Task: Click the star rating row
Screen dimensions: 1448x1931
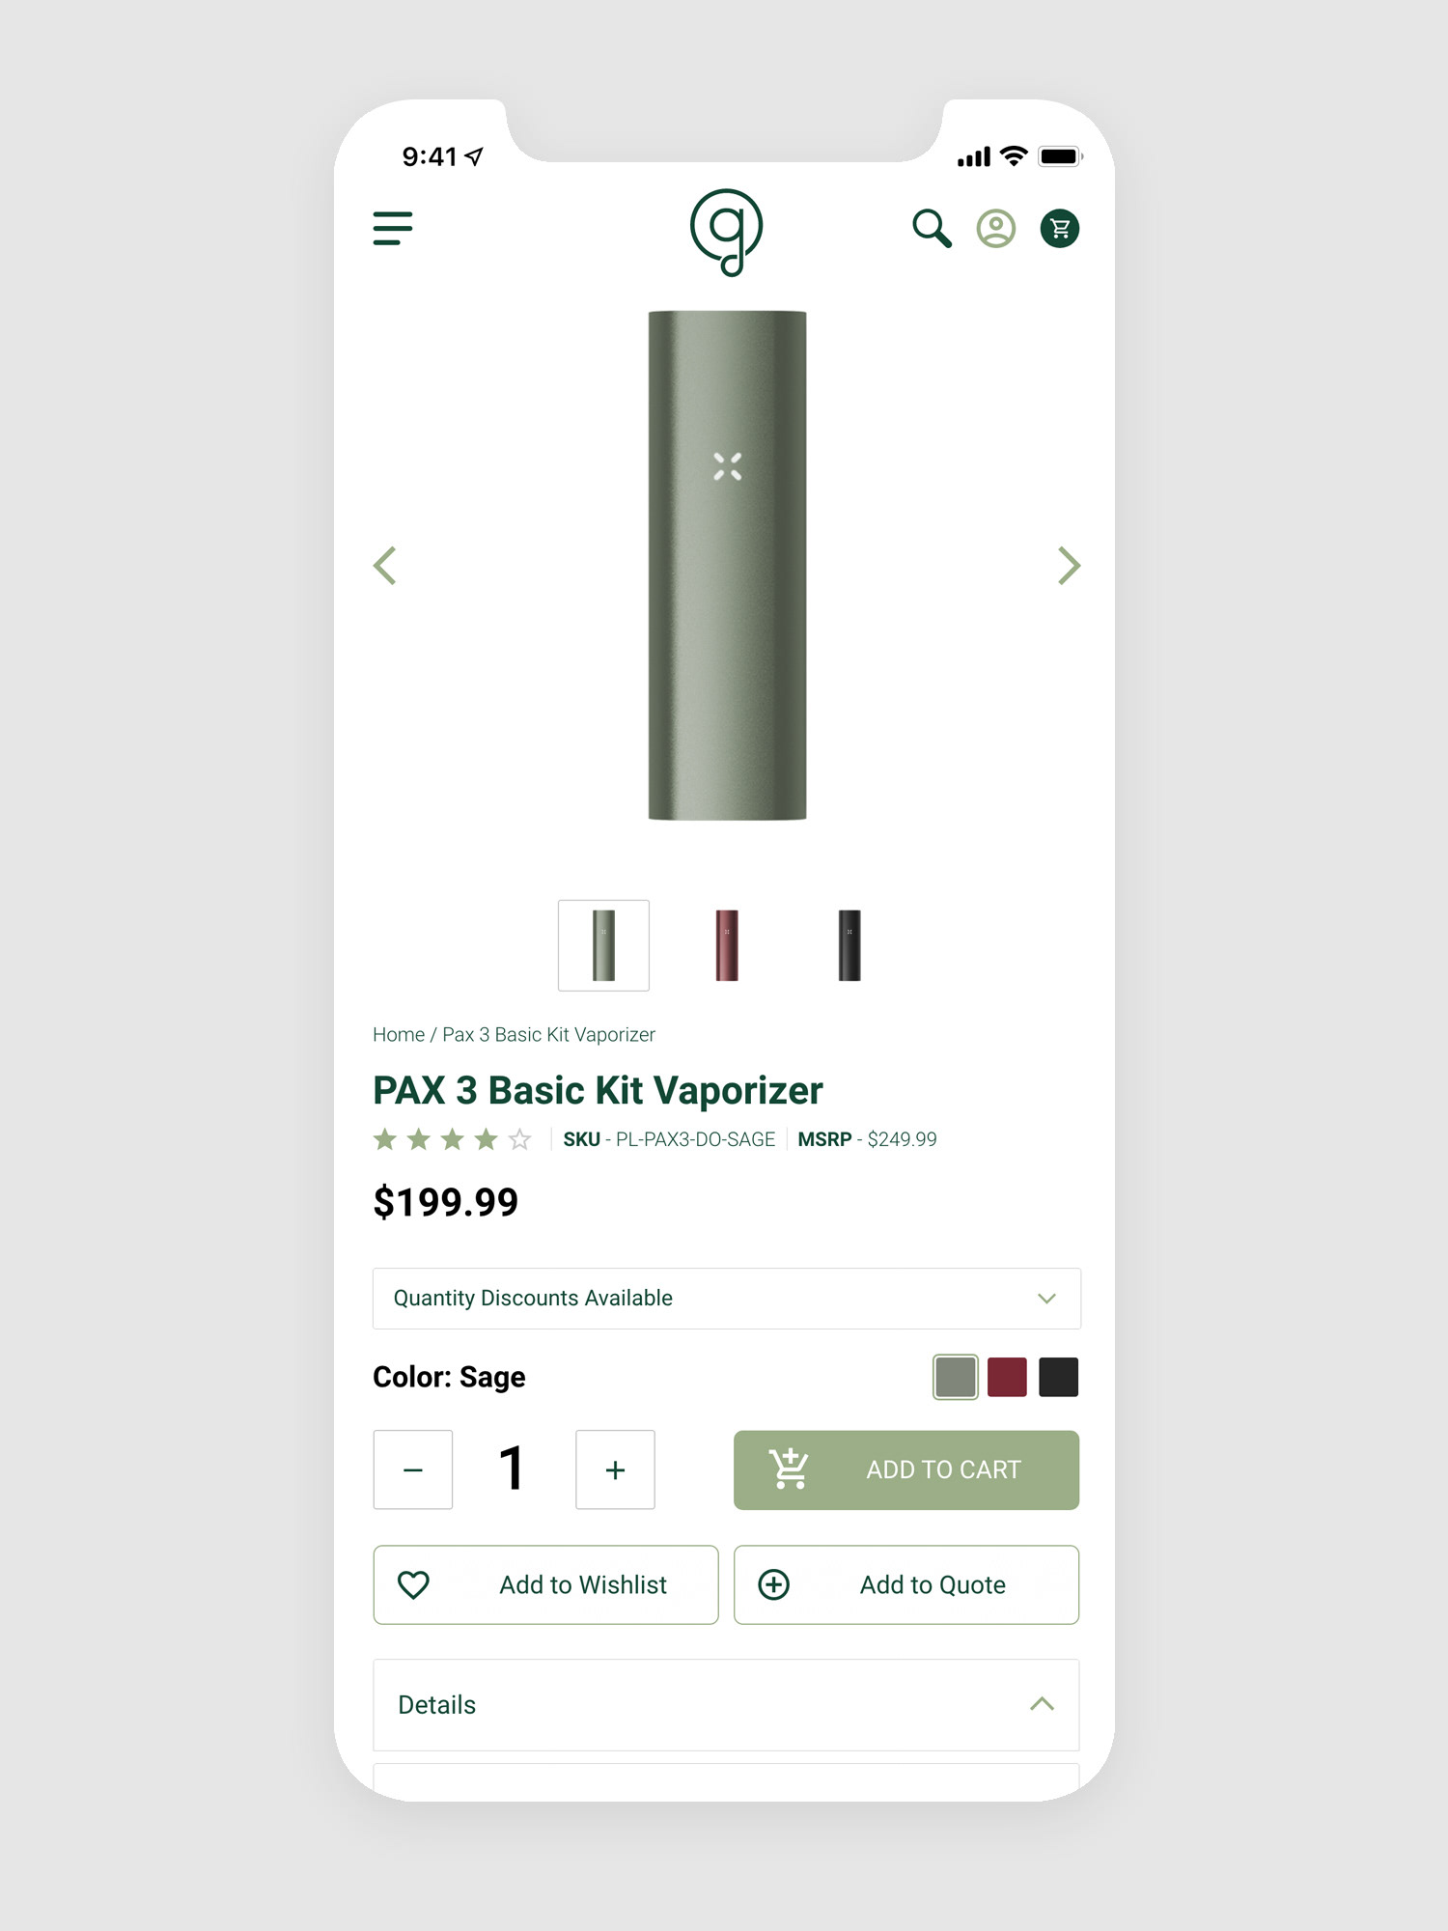Action: click(452, 1139)
